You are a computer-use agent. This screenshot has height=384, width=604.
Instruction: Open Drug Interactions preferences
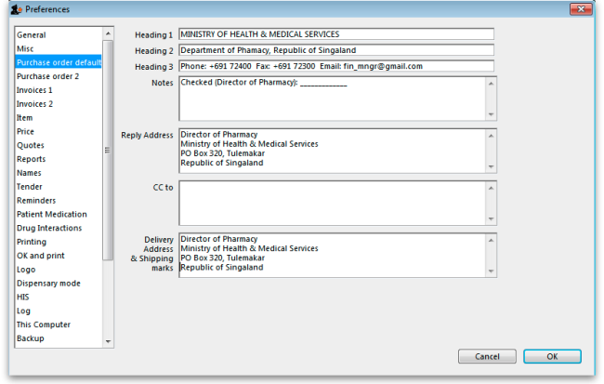pos(49,228)
